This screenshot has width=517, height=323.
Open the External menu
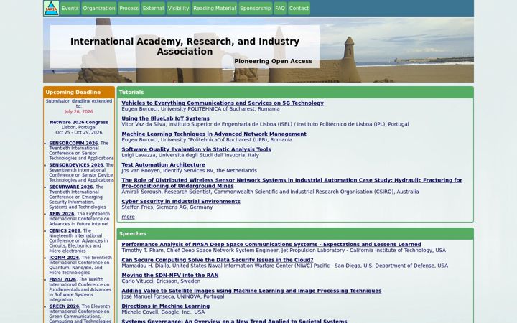pyautogui.click(x=153, y=8)
